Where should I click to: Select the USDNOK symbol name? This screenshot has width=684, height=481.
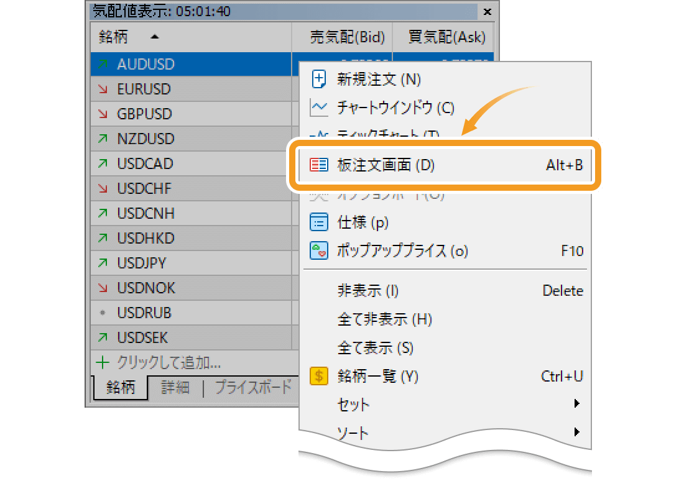(146, 288)
